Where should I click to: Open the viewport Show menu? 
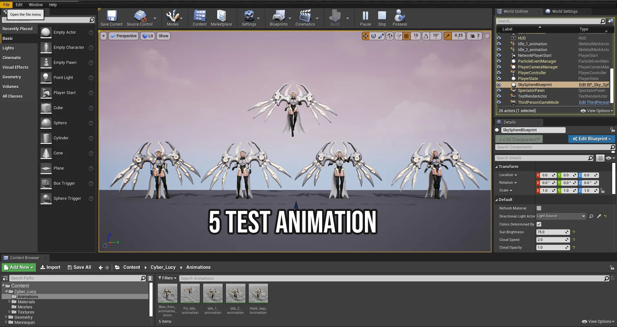(x=163, y=36)
